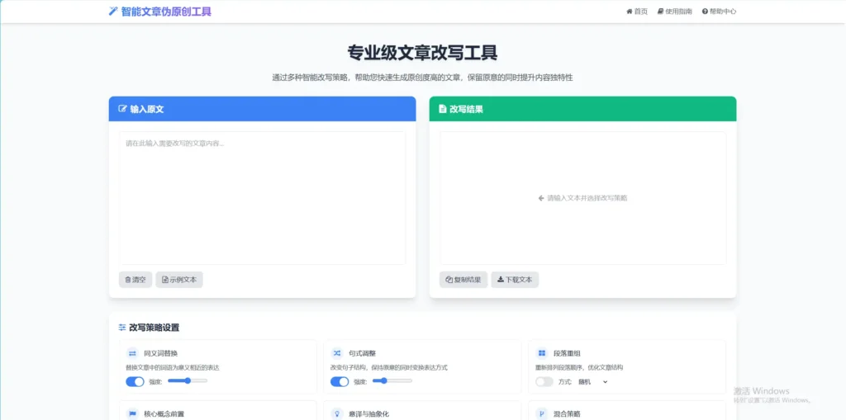
Task: Click the 意译与抽象化 strategy title
Action: pyautogui.click(x=368, y=414)
